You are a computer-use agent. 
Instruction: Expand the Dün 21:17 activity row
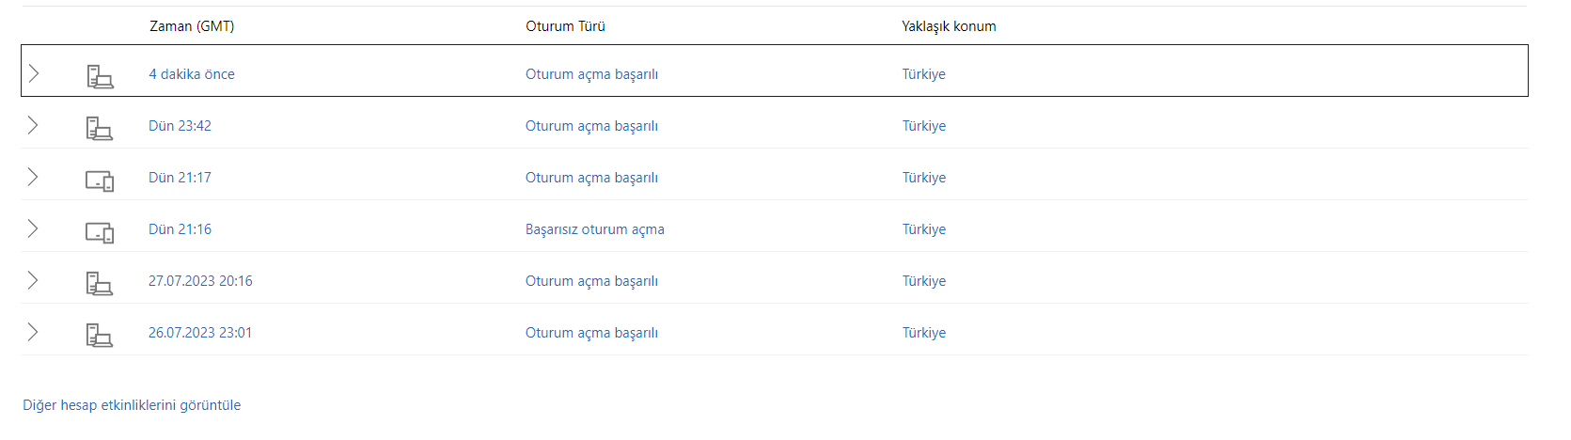click(34, 177)
